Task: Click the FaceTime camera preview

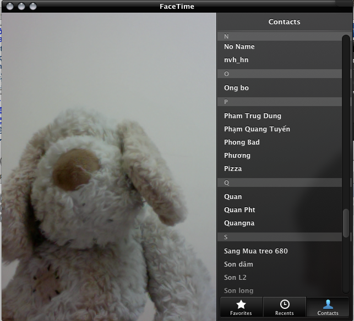Action: pos(109,167)
